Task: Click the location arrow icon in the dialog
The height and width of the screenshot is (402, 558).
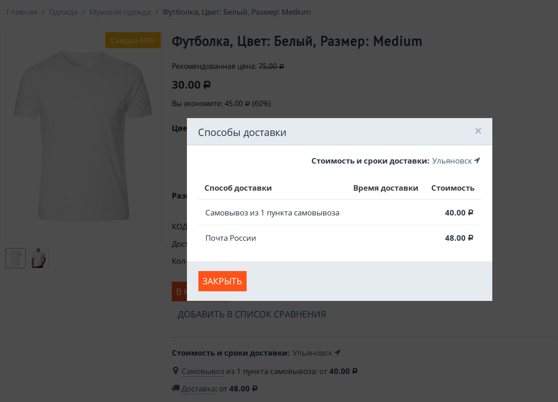Action: tap(477, 161)
